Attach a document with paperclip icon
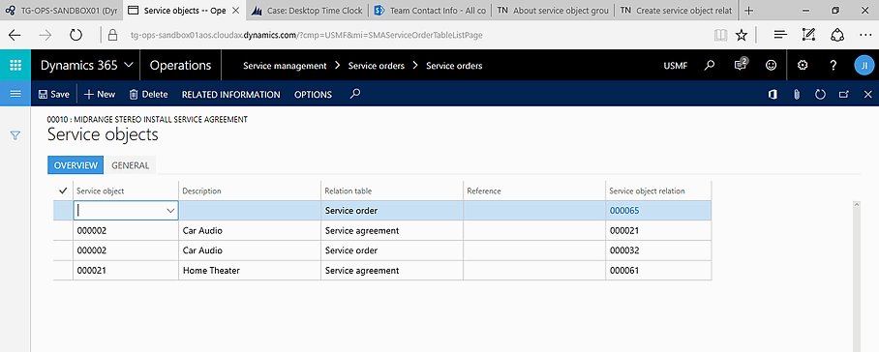This screenshot has width=879, height=352. [x=796, y=95]
